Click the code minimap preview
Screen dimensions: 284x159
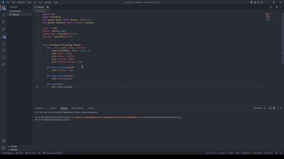(268, 17)
